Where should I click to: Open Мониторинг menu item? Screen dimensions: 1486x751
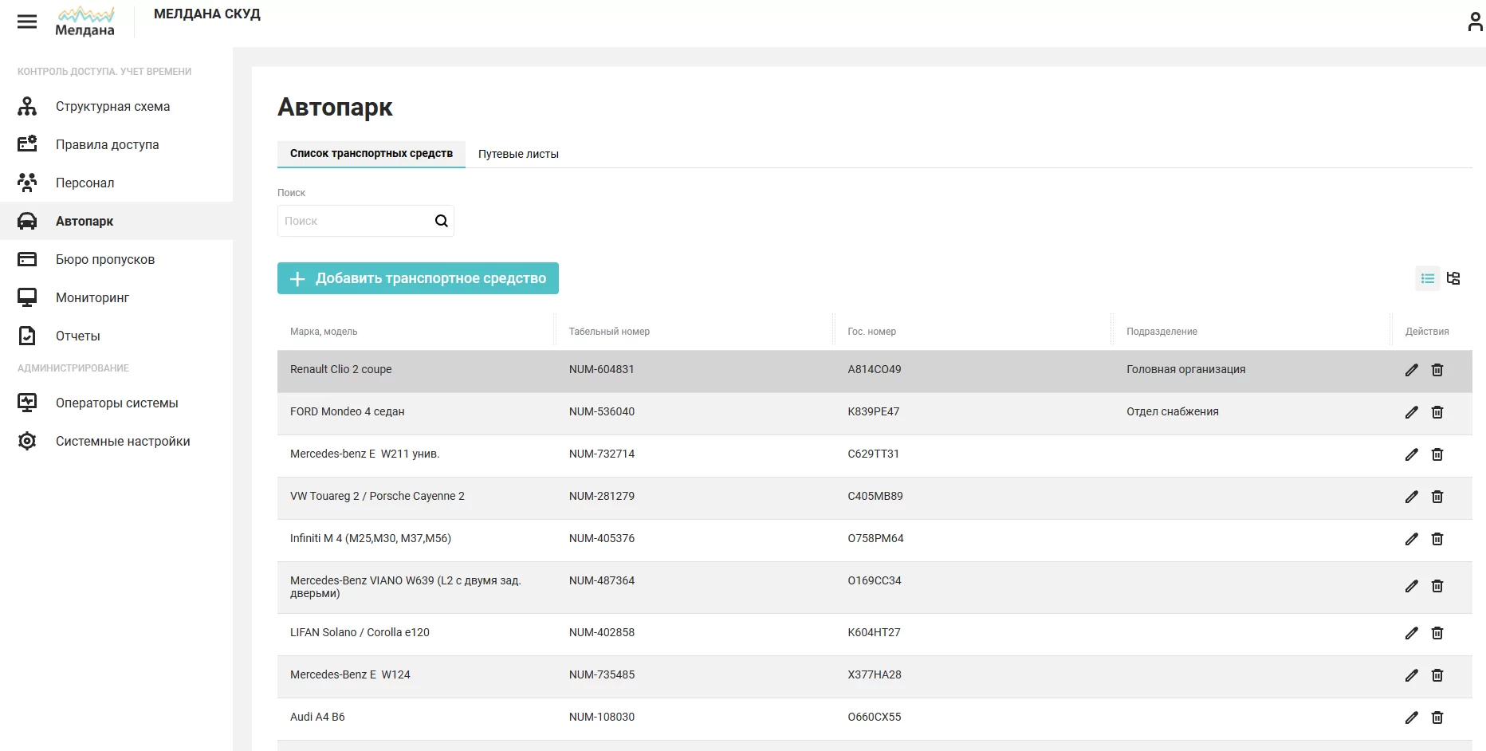[x=116, y=297]
